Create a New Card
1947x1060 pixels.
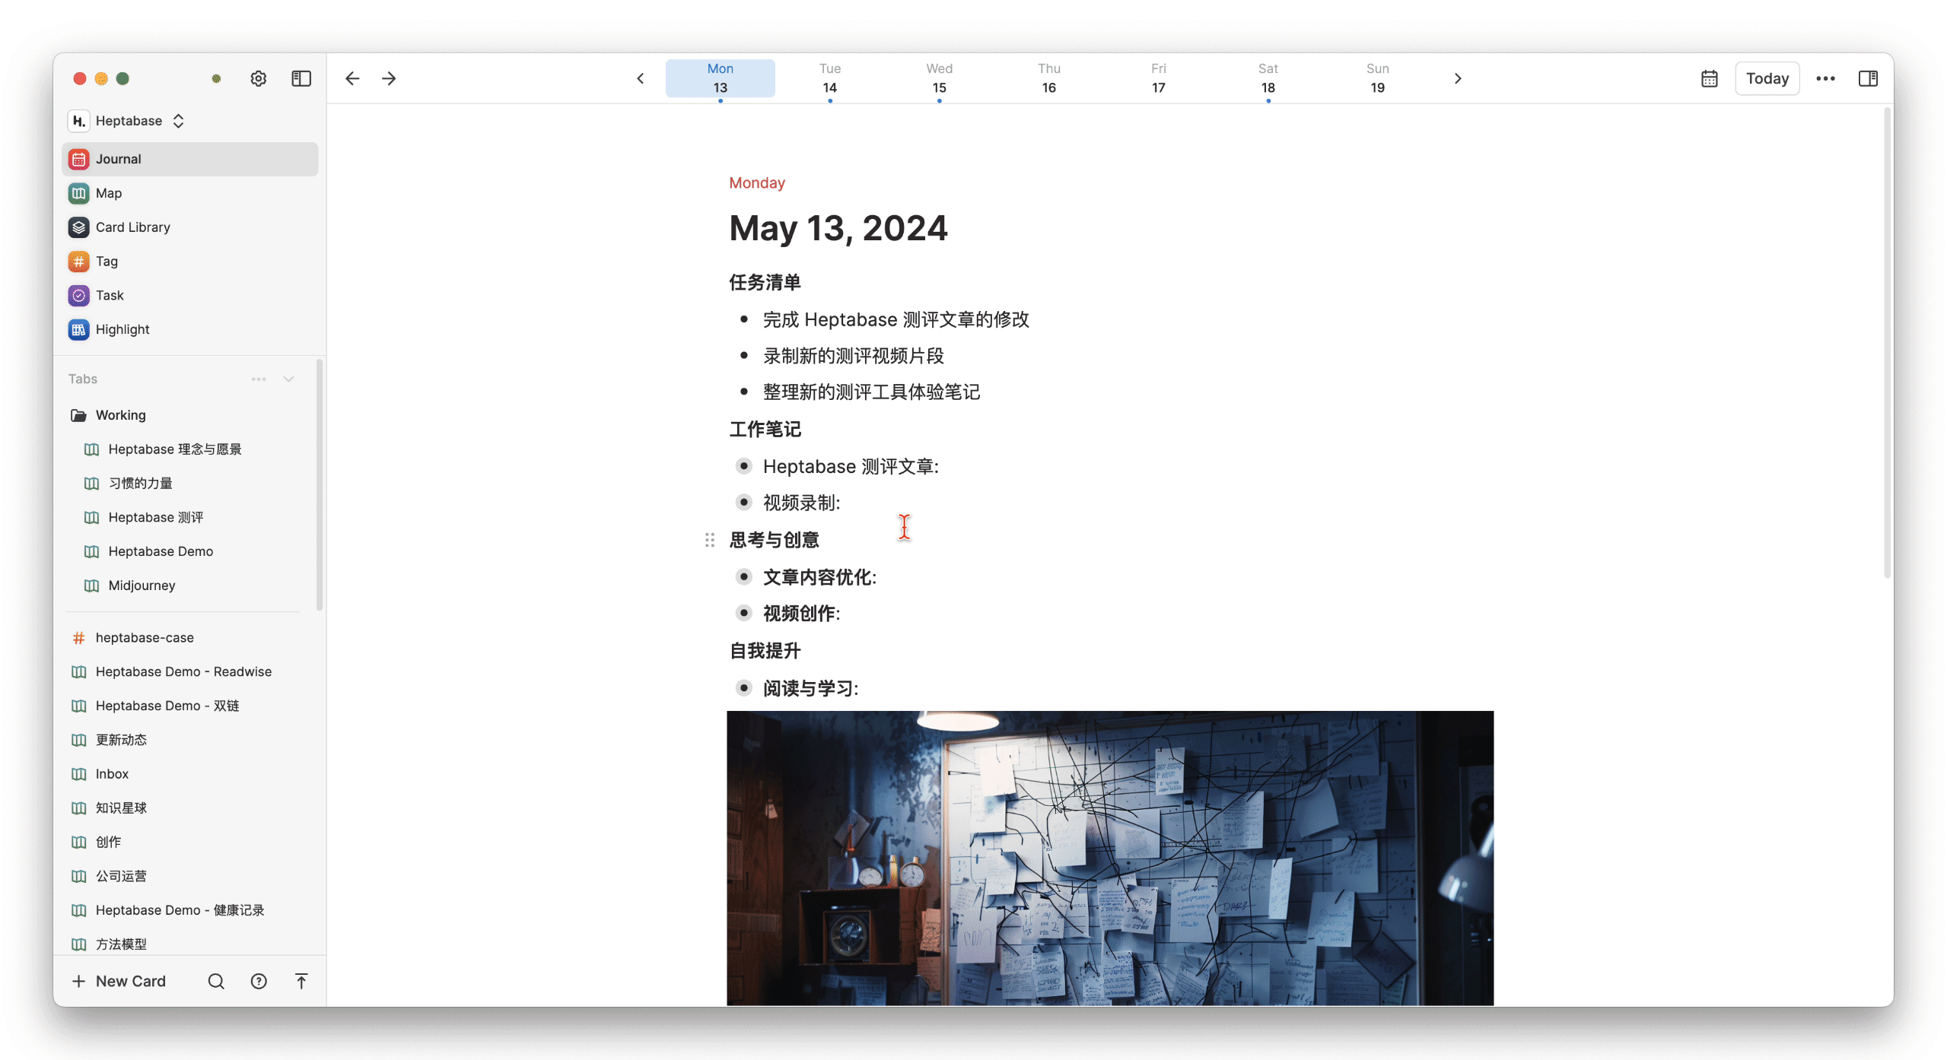pyautogui.click(x=119, y=981)
